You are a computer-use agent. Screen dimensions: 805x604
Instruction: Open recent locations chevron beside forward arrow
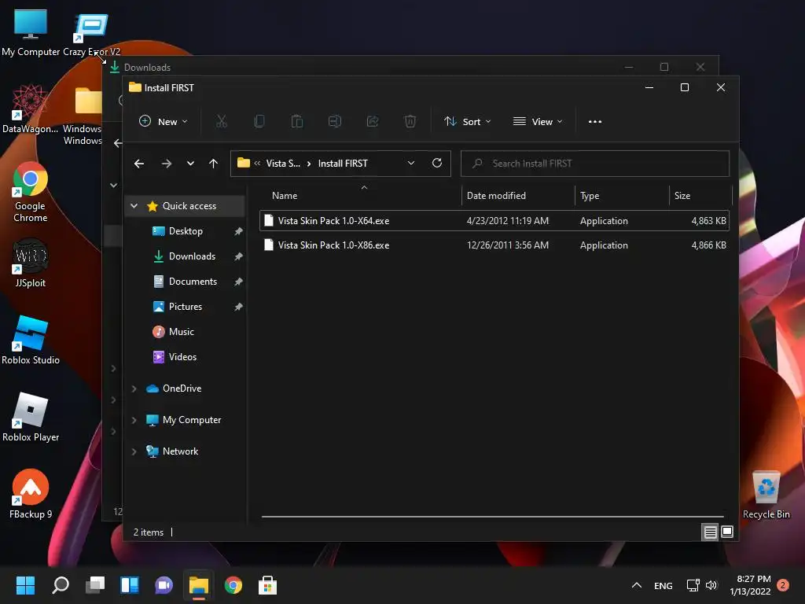point(190,164)
